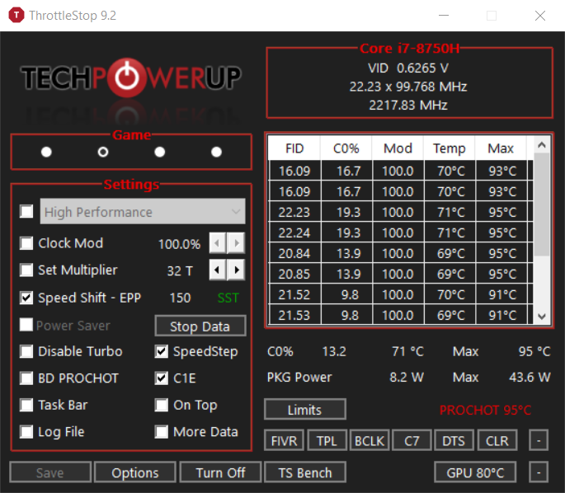Screen dimensions: 565x493
Task: Uncheck the SpeedStep checkbox
Action: tap(162, 351)
